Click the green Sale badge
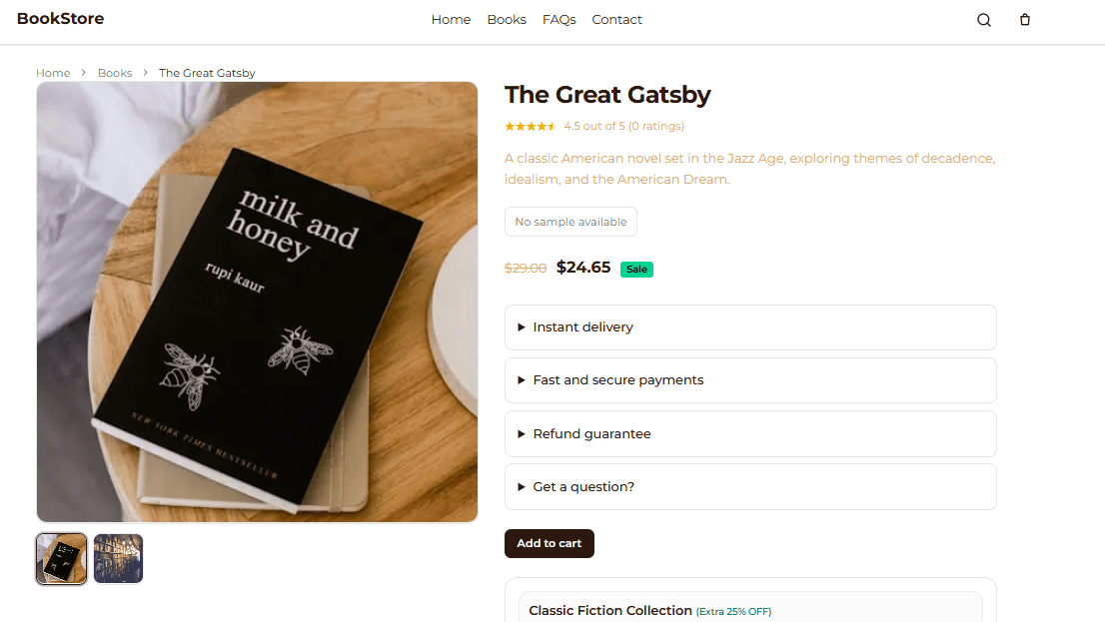 click(636, 270)
